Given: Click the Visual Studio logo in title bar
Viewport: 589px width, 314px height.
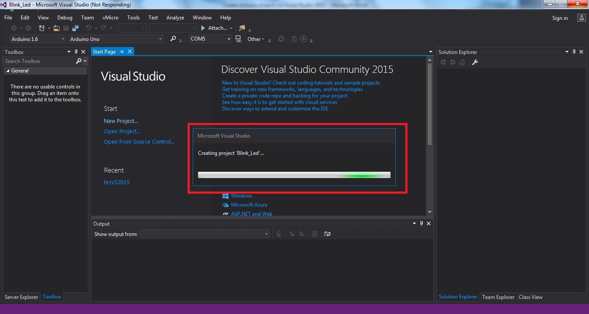Looking at the screenshot, I should (x=4, y=5).
